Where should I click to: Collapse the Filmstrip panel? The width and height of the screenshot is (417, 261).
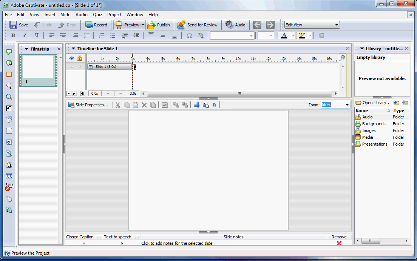pyautogui.click(x=26, y=49)
